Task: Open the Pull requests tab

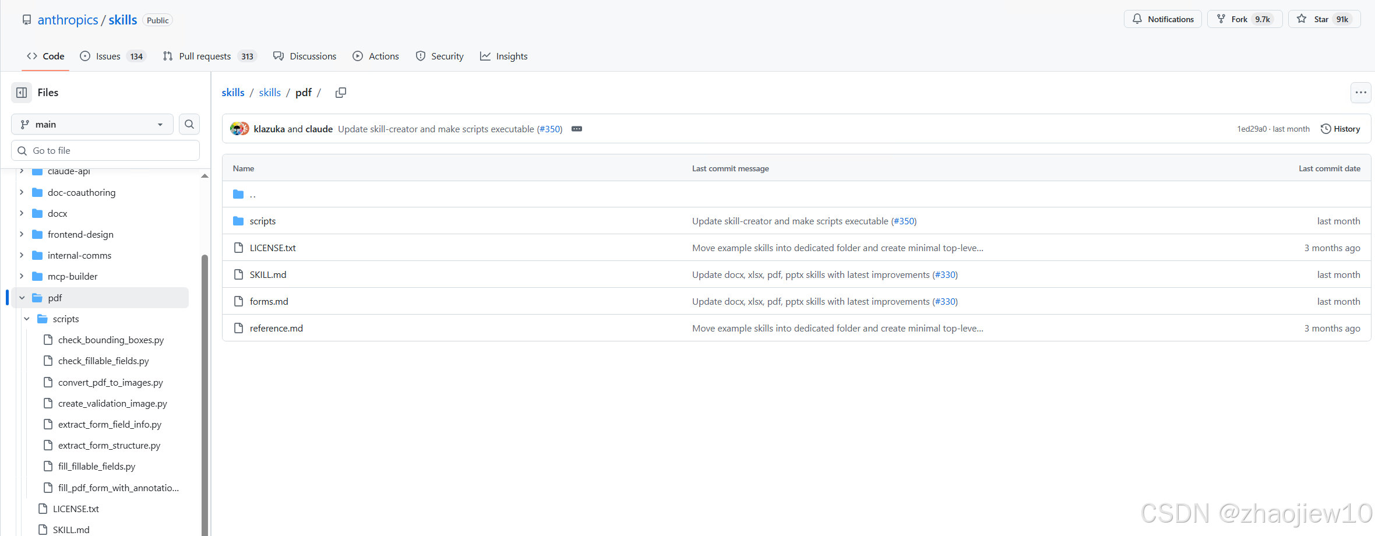Action: (210, 56)
